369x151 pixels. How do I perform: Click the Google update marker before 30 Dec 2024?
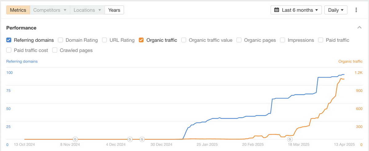(142, 139)
